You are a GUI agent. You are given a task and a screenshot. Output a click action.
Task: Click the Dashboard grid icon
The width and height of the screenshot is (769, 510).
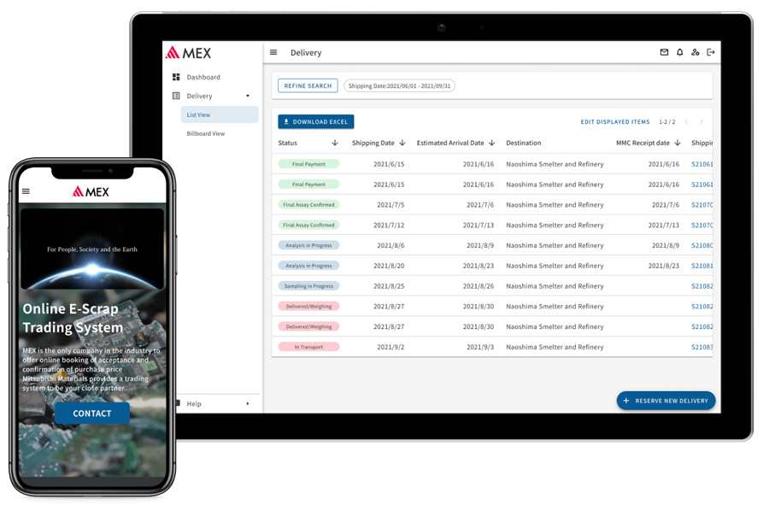pos(176,77)
